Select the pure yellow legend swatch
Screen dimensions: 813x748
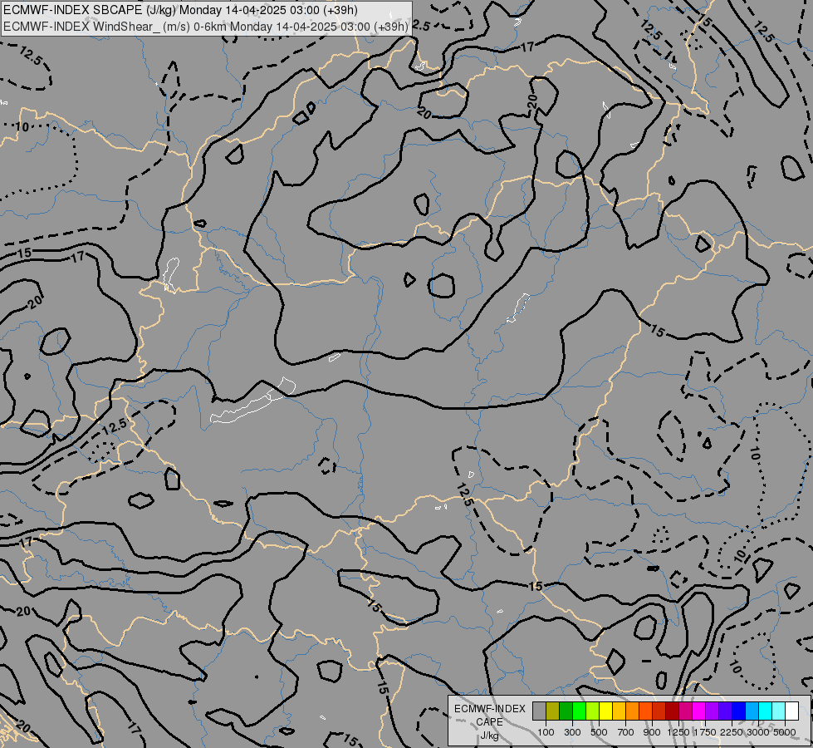pyautogui.click(x=605, y=711)
